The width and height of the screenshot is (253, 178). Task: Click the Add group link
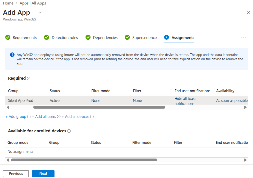(16, 117)
